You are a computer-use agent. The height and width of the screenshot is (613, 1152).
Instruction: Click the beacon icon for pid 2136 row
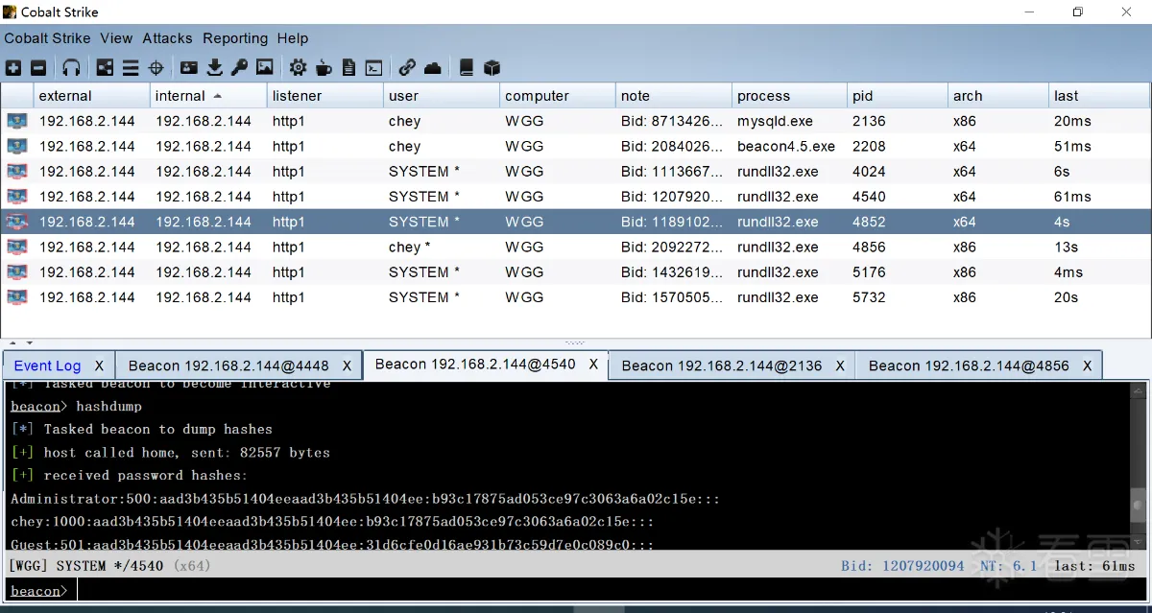click(x=17, y=122)
